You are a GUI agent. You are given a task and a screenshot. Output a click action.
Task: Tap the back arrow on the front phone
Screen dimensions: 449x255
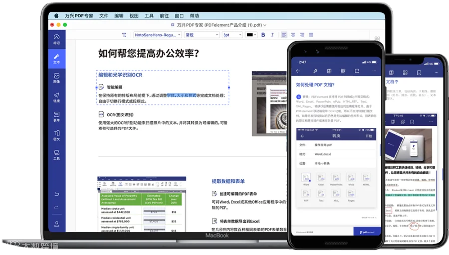(298, 71)
